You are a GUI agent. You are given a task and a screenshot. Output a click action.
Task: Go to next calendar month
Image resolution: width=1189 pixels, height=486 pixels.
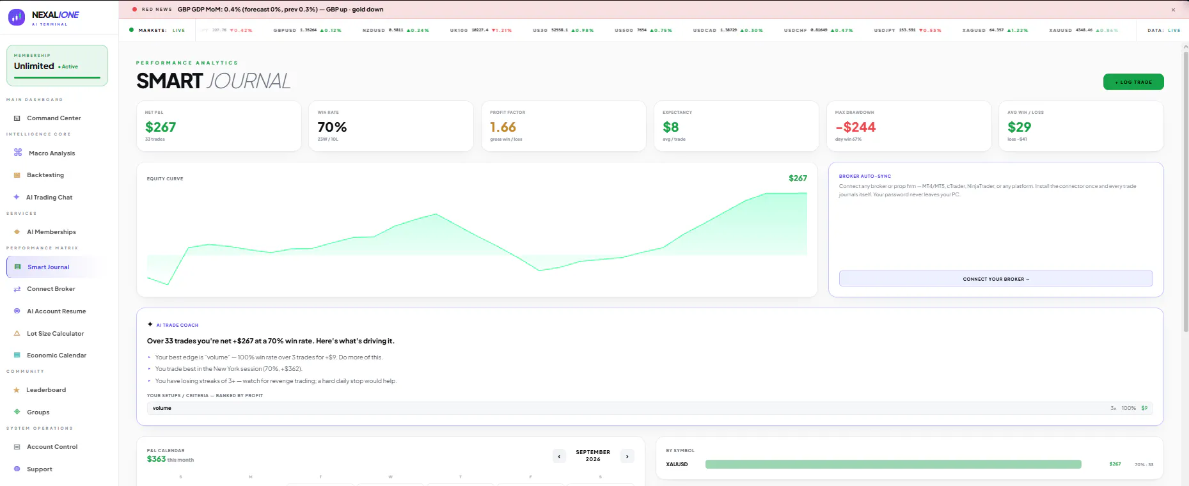pyautogui.click(x=627, y=456)
